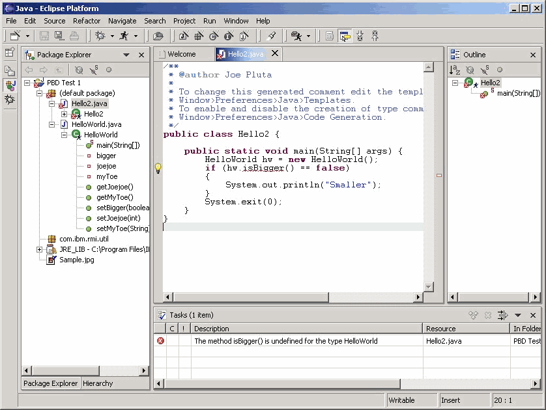This screenshot has height=410, width=546.
Task: Toggle Hide Static Members in Outline view
Action: click(x=485, y=70)
